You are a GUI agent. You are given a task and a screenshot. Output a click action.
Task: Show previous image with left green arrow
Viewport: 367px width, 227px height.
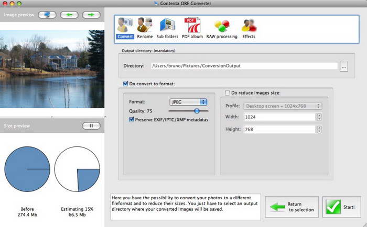coord(69,15)
